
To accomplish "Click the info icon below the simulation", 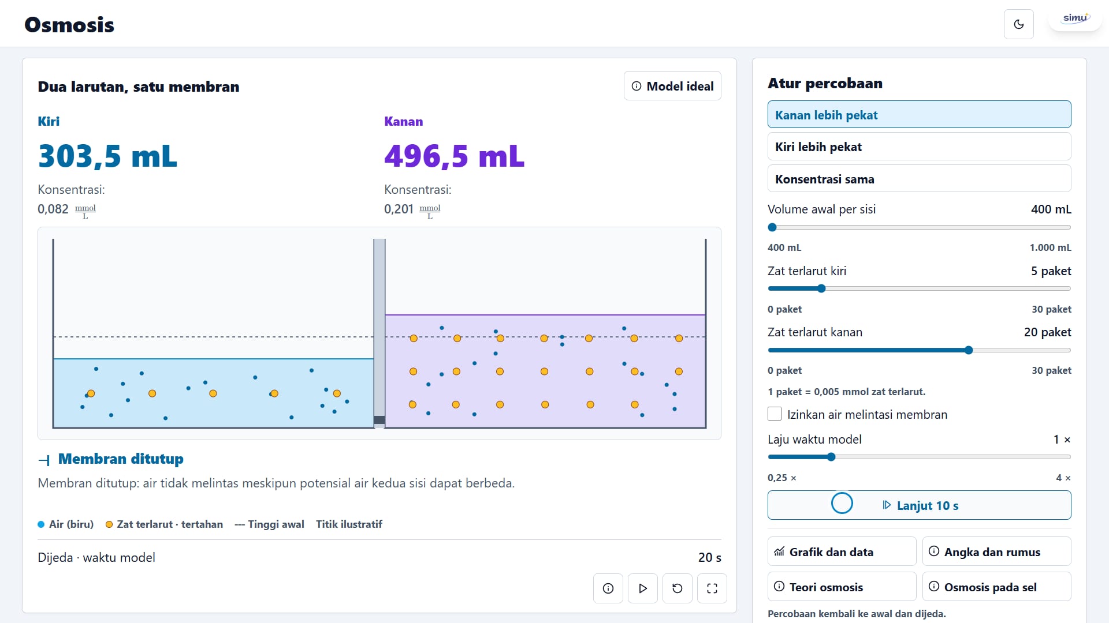I will point(608,588).
